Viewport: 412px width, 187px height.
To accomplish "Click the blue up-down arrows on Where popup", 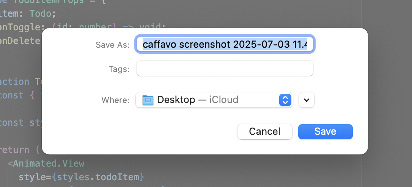I will (285, 100).
